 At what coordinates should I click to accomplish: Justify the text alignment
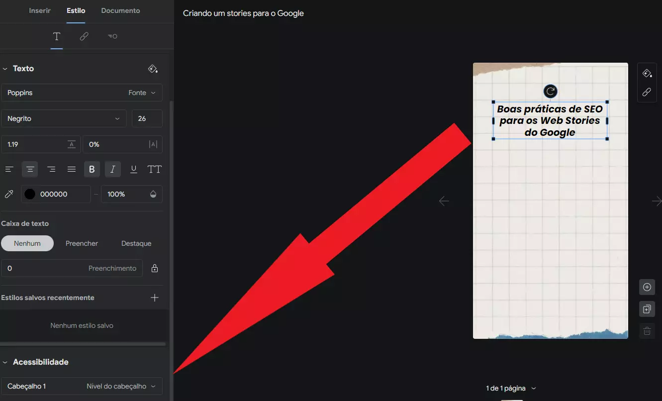click(72, 169)
